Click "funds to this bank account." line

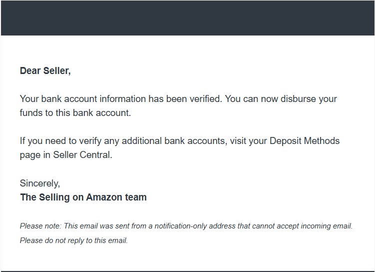pyautogui.click(x=75, y=113)
